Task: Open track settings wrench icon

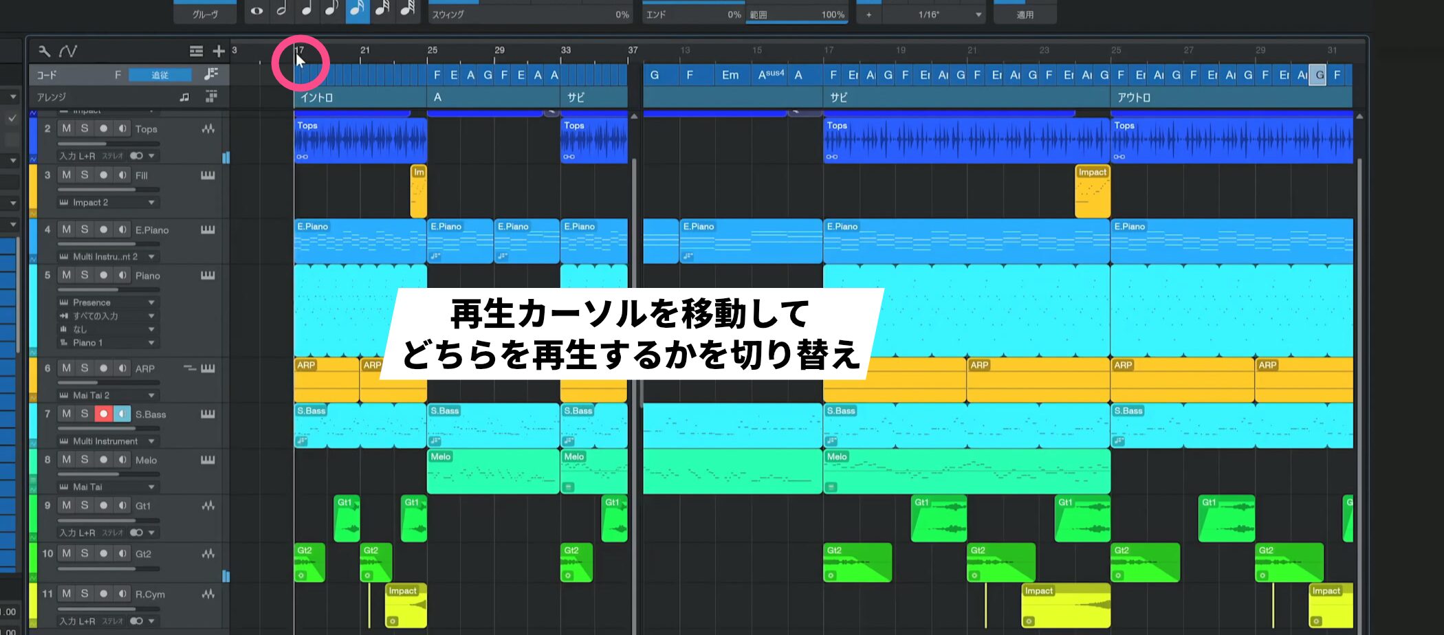Action: (x=44, y=51)
